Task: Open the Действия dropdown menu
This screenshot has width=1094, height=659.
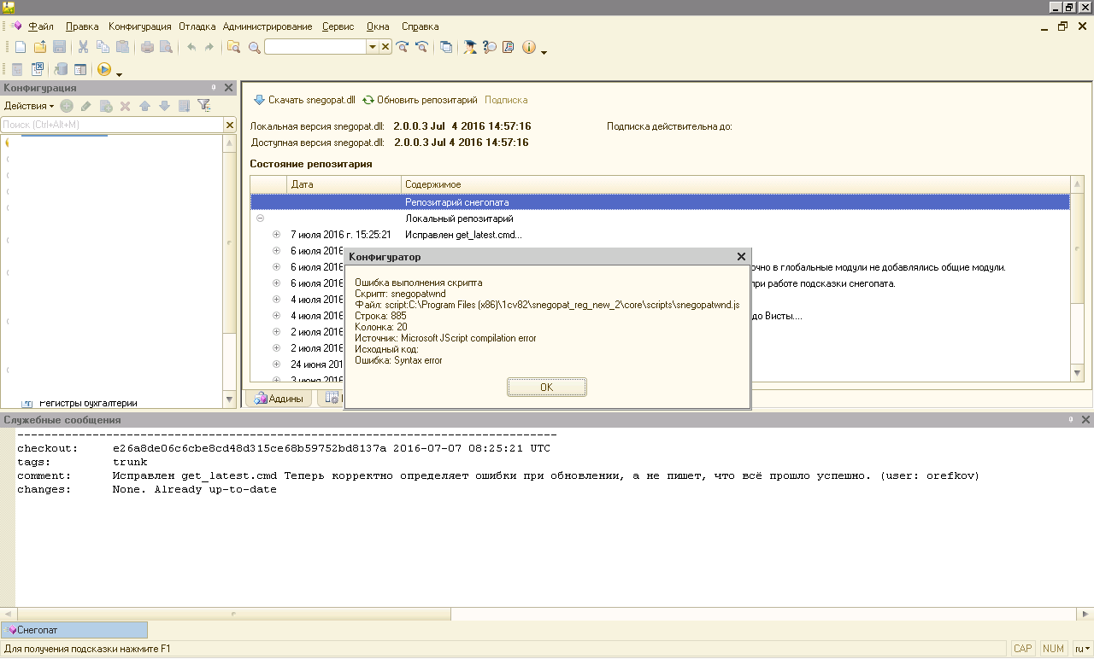Action: click(29, 106)
